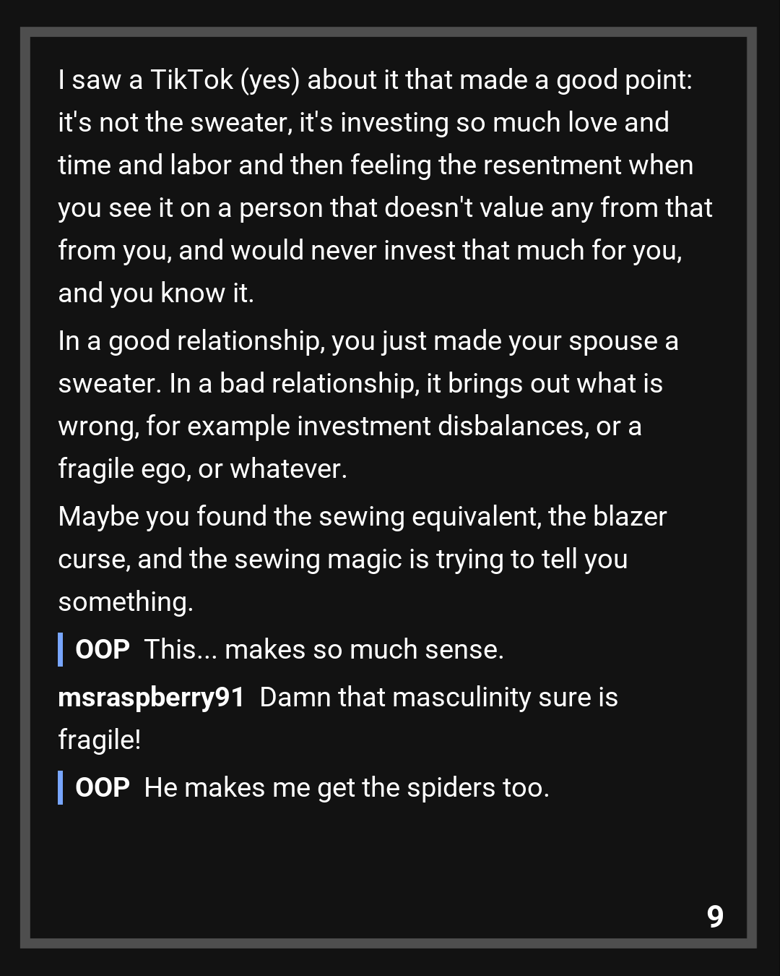Click the OOP label before "He makes me"
The height and width of the screenshot is (976, 780).
coord(103,788)
